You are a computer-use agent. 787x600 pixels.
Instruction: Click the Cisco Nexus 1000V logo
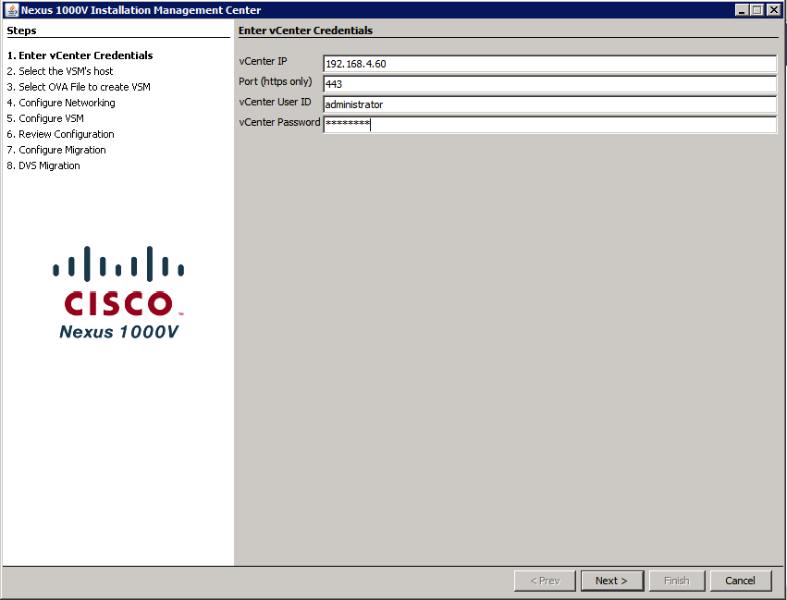pos(118,292)
